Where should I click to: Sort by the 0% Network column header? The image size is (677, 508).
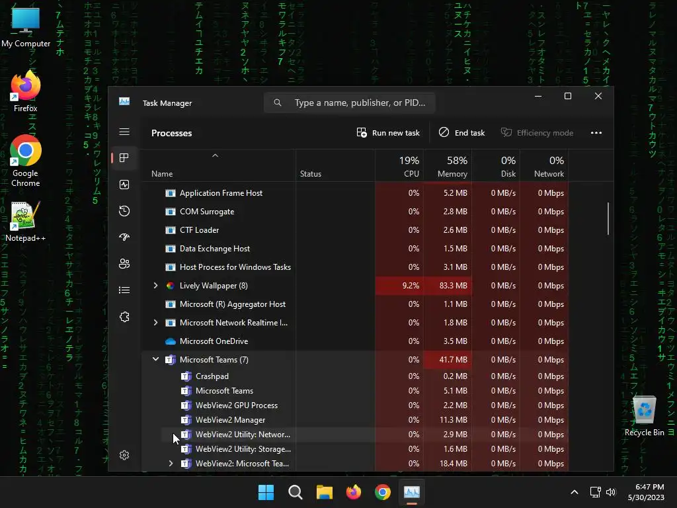[x=544, y=166]
